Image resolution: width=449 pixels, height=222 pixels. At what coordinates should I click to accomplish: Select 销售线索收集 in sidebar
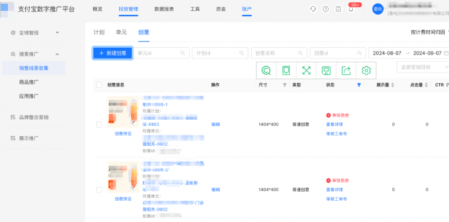point(34,68)
